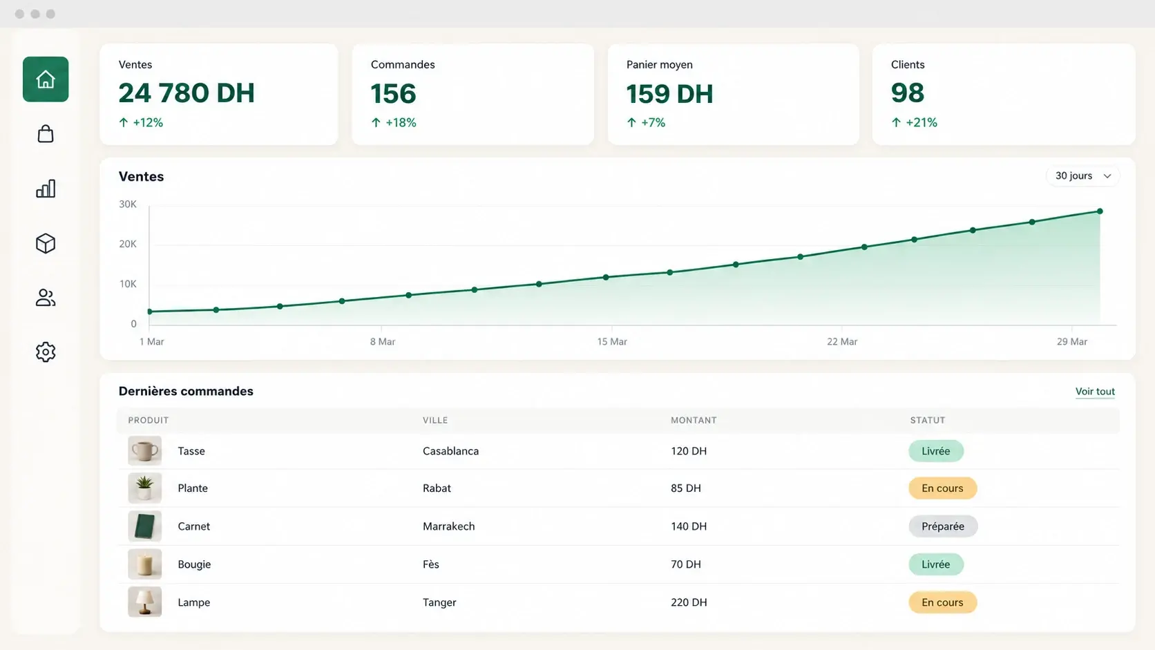Expand the 30 jours period dropdown
This screenshot has height=650, width=1155.
(x=1082, y=176)
